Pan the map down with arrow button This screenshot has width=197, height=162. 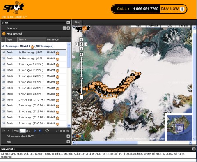pyautogui.click(x=81, y=49)
